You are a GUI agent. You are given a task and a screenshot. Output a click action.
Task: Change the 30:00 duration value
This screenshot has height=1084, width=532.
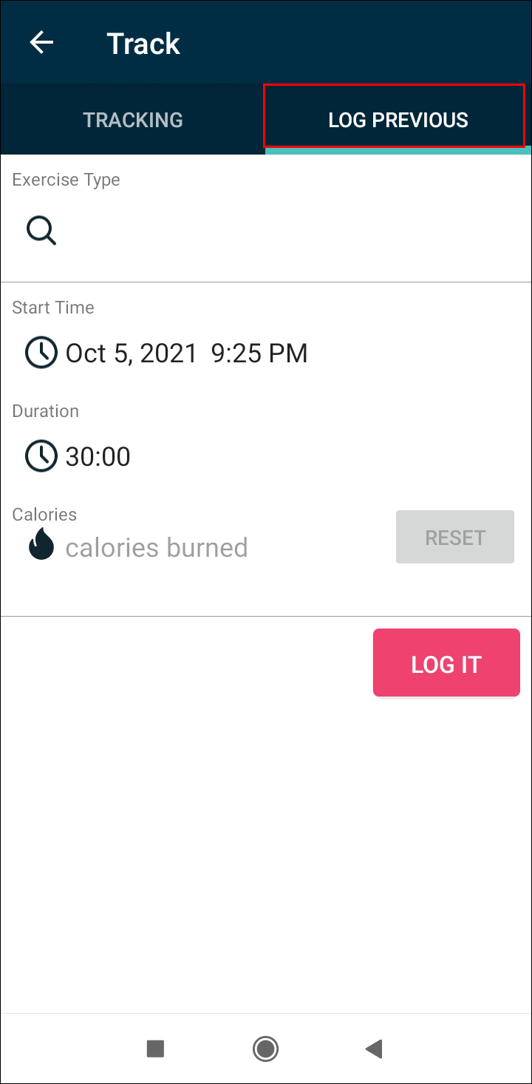(98, 457)
